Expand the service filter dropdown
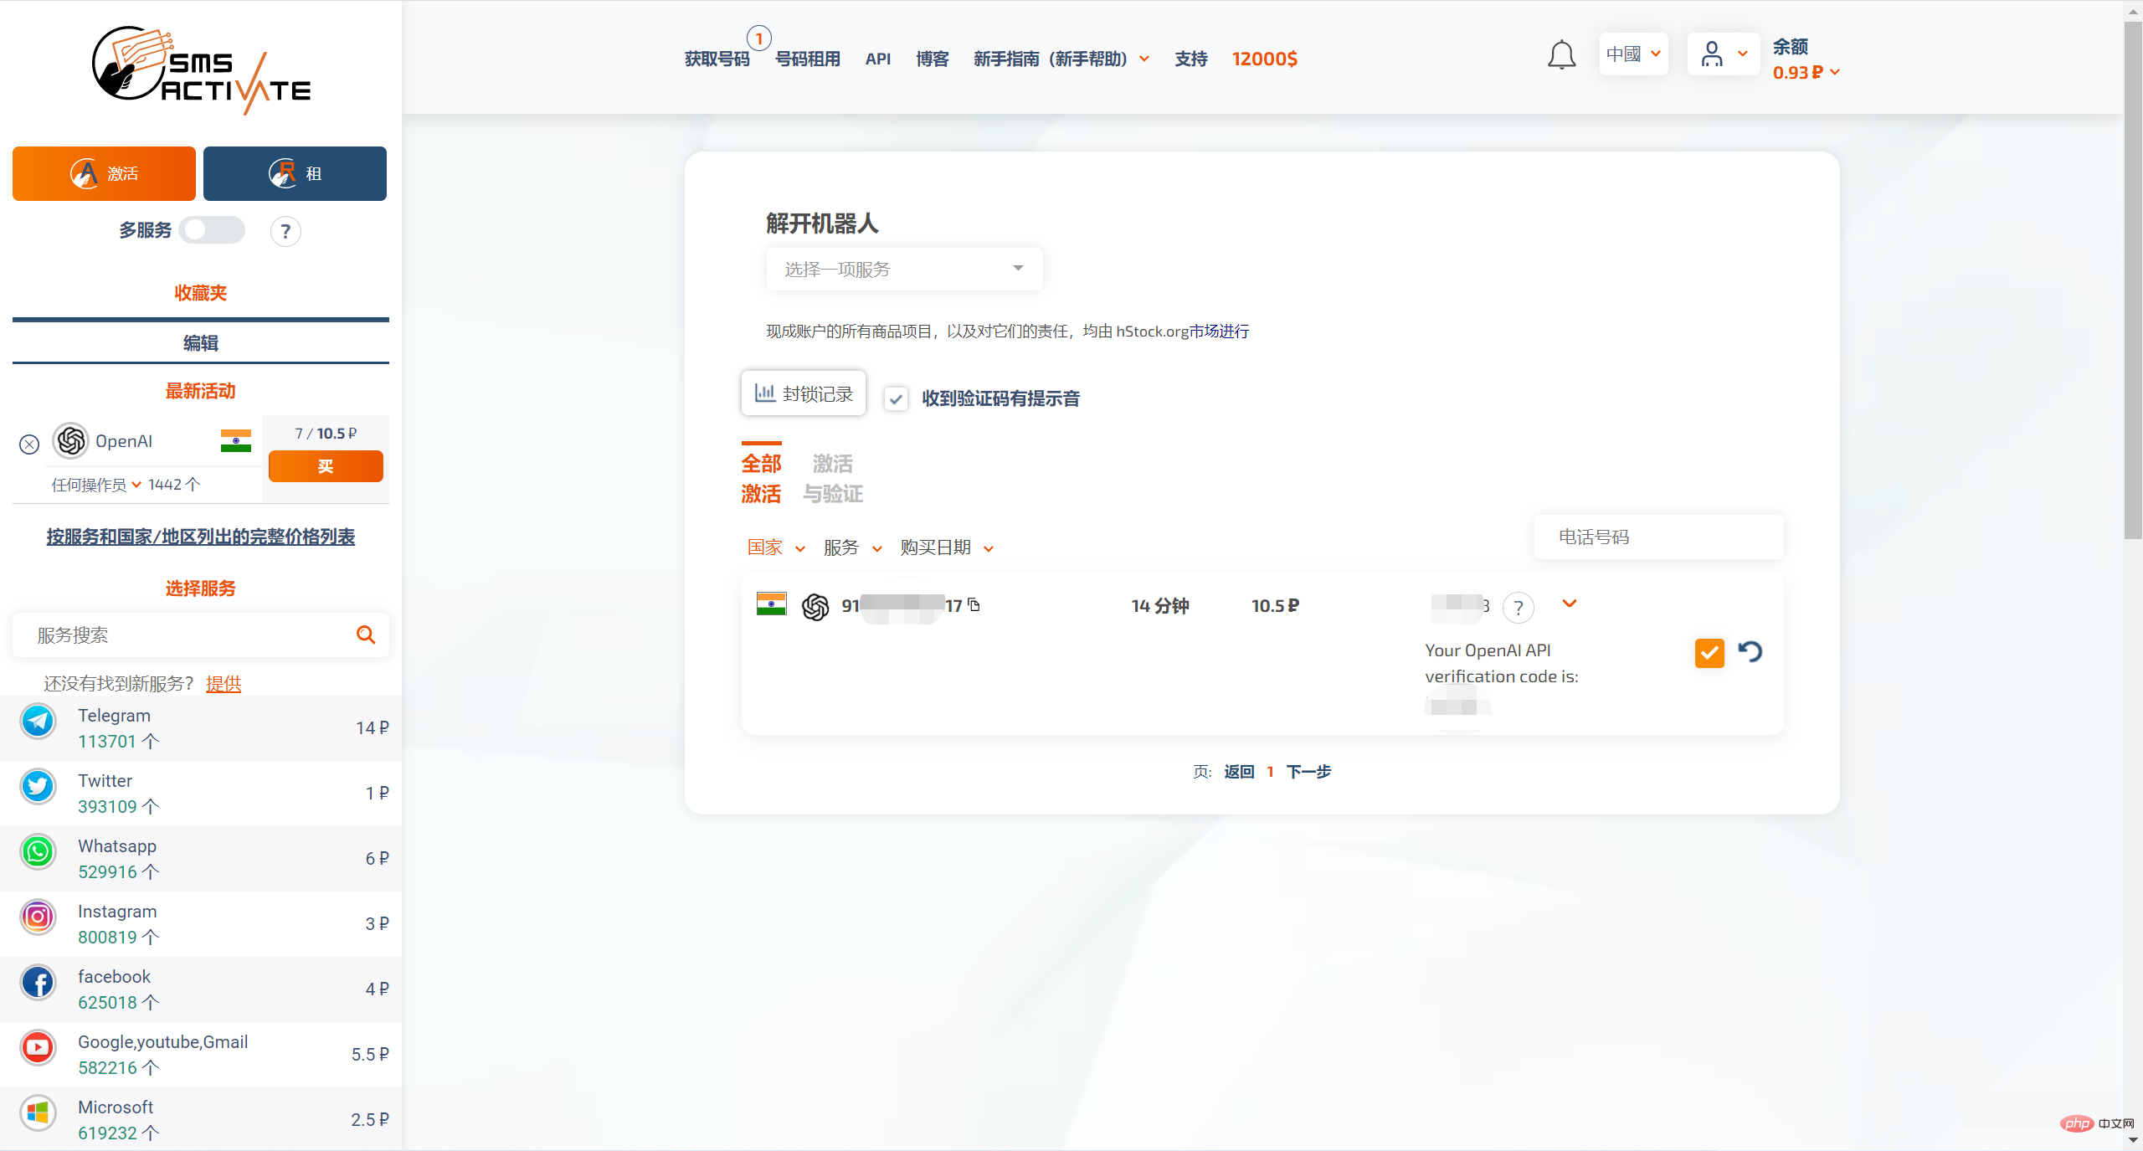 (852, 547)
